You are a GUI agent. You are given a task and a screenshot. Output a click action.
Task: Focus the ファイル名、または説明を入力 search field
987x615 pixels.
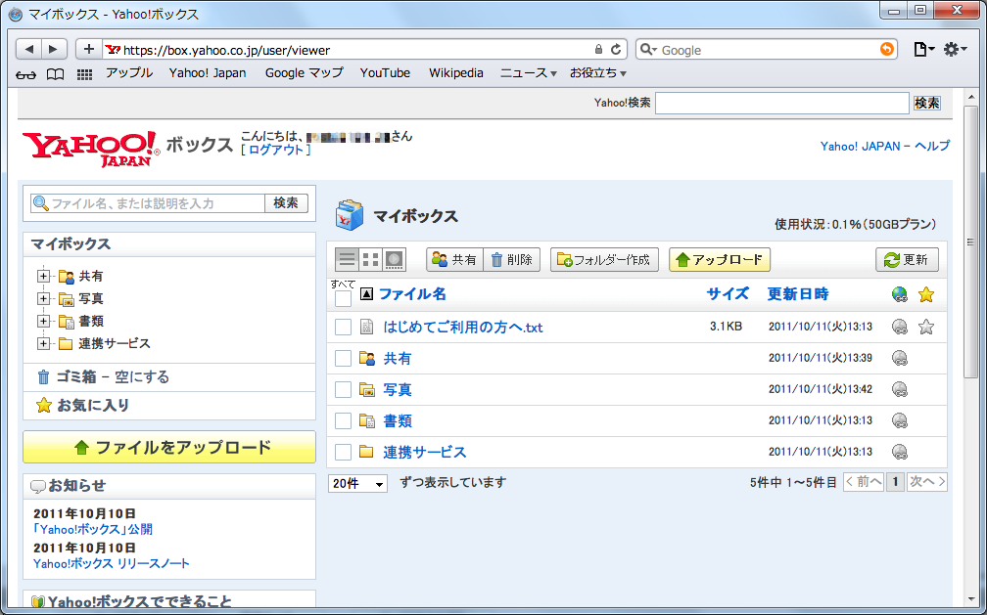(148, 203)
